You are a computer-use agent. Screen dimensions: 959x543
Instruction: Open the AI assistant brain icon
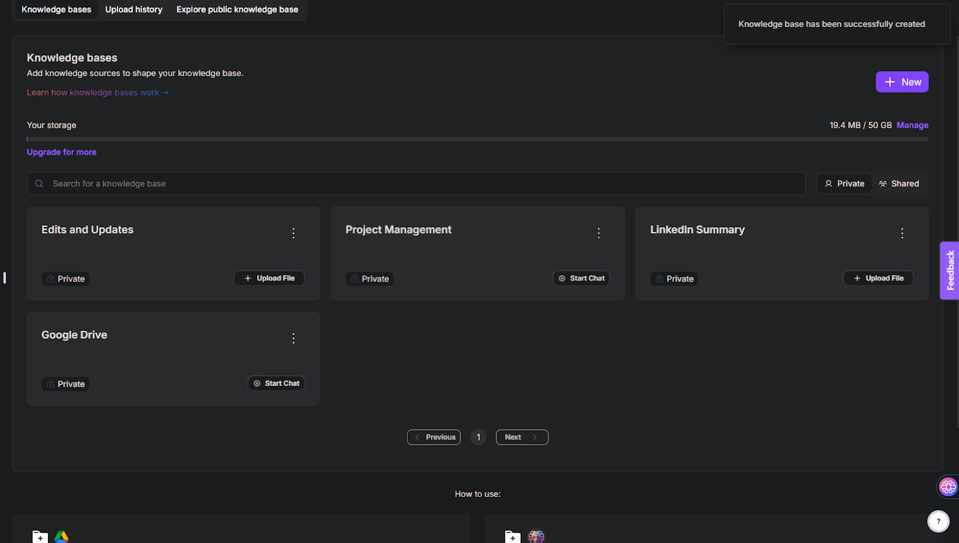tap(948, 486)
